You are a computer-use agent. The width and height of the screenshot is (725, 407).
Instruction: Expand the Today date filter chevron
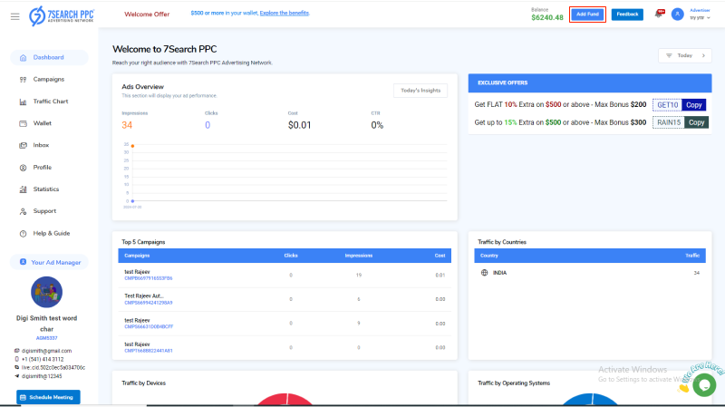coord(704,55)
